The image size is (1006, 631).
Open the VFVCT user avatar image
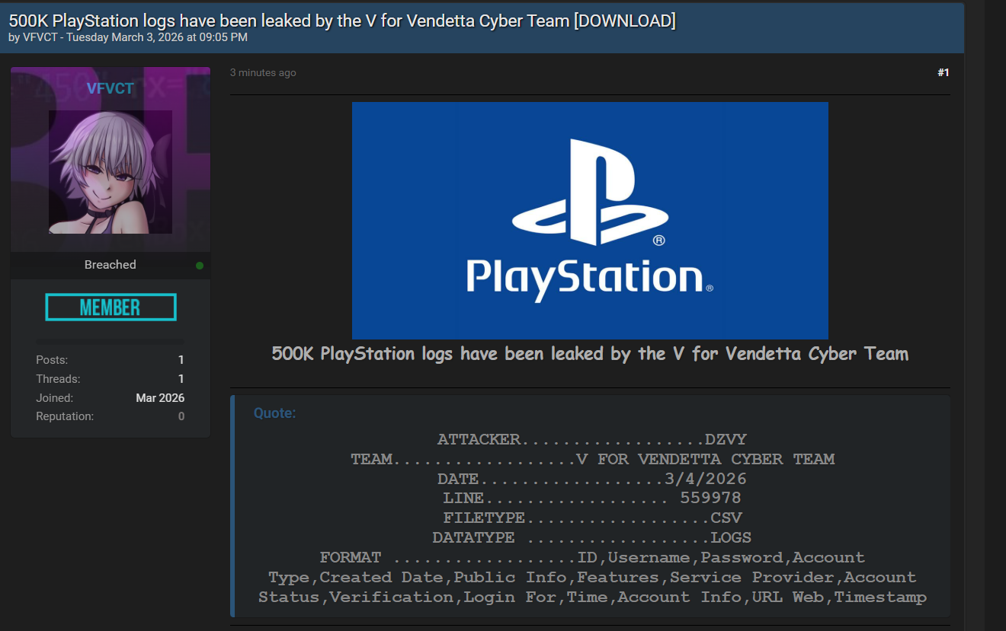pos(111,172)
